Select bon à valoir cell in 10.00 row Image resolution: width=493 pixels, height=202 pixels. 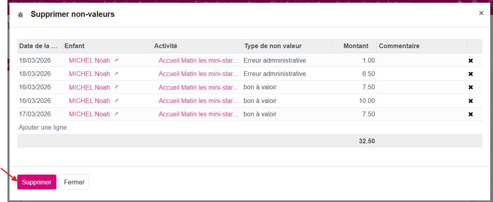point(287,101)
